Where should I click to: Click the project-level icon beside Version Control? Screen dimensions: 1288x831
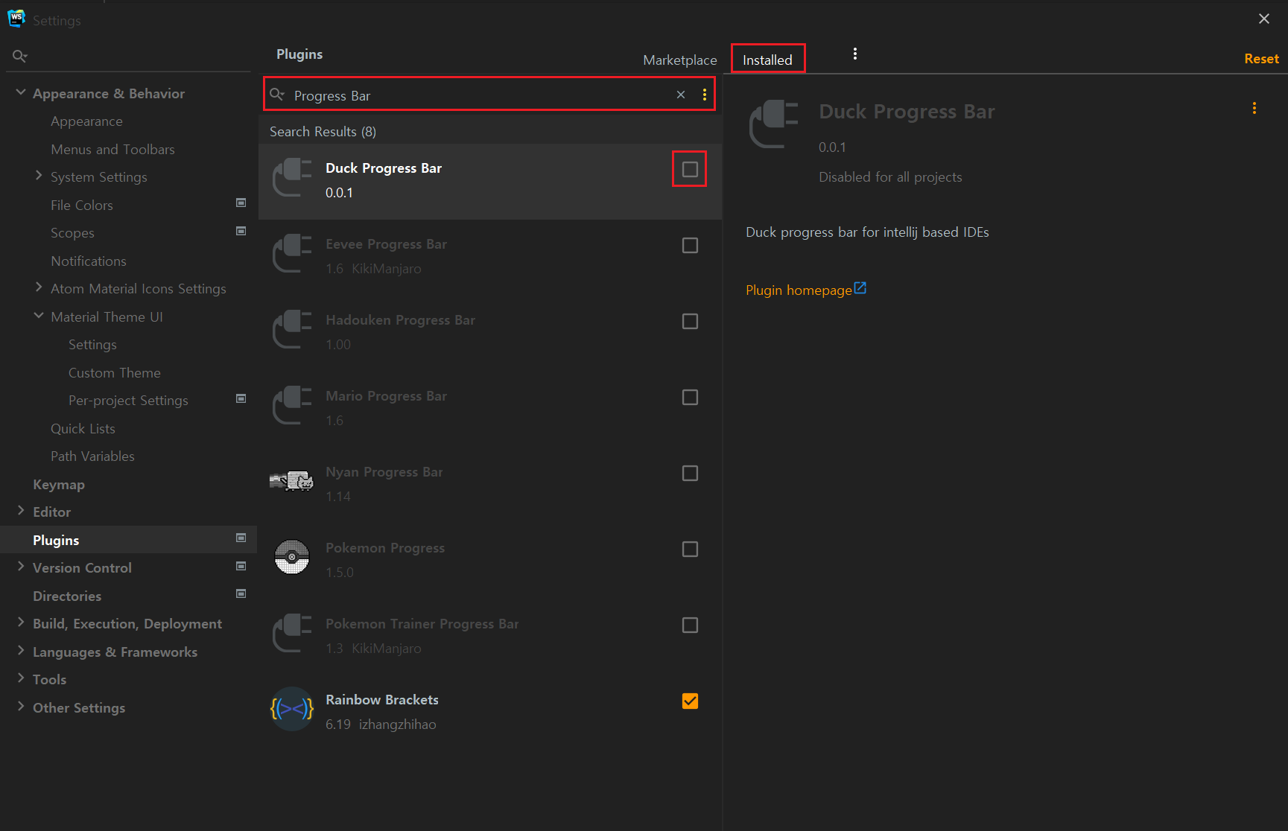241,566
